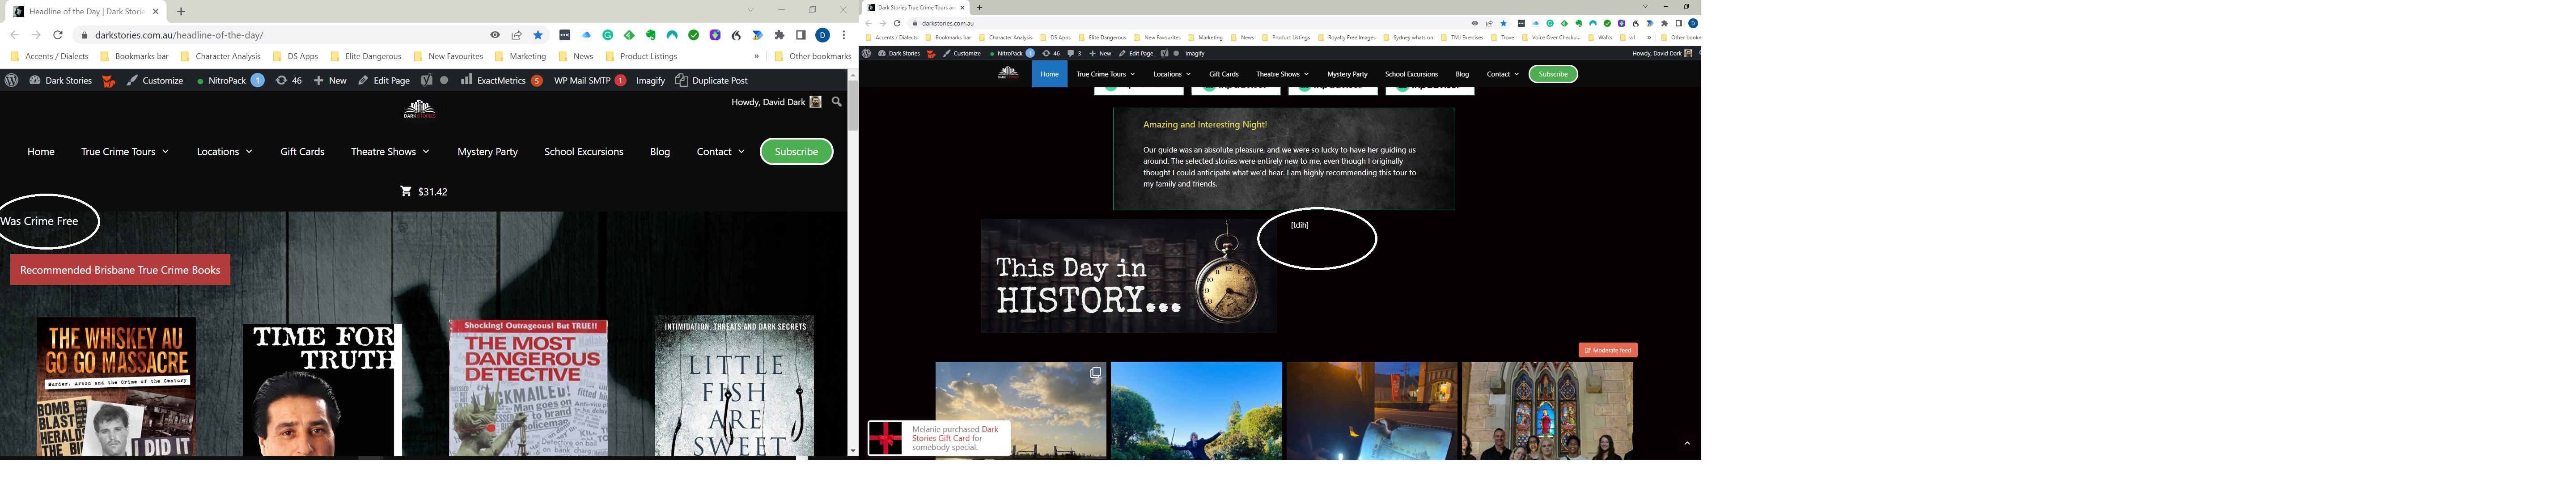Viewport: 2576px width, 483px height.
Task: Expand the Locations menu dropdown
Action: (x=224, y=152)
